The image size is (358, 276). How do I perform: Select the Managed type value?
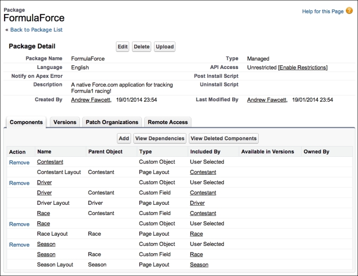(x=258, y=59)
